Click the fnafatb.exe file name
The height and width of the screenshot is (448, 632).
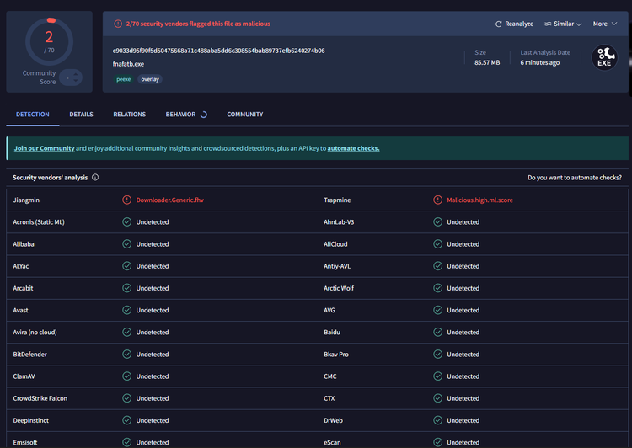pos(128,64)
